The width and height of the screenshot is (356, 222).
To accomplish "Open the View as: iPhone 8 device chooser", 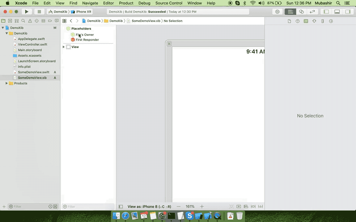I will tap(149, 207).
